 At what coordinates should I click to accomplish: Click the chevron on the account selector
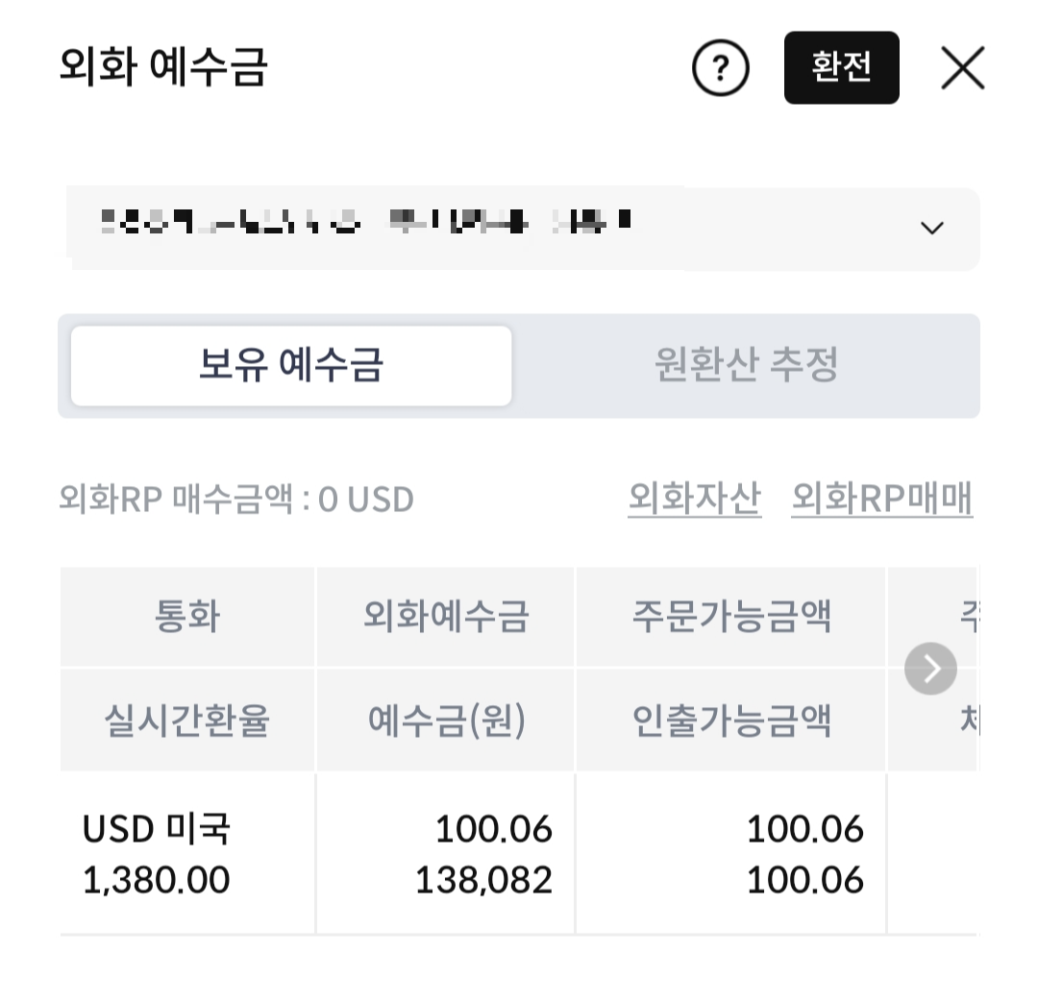929,229
